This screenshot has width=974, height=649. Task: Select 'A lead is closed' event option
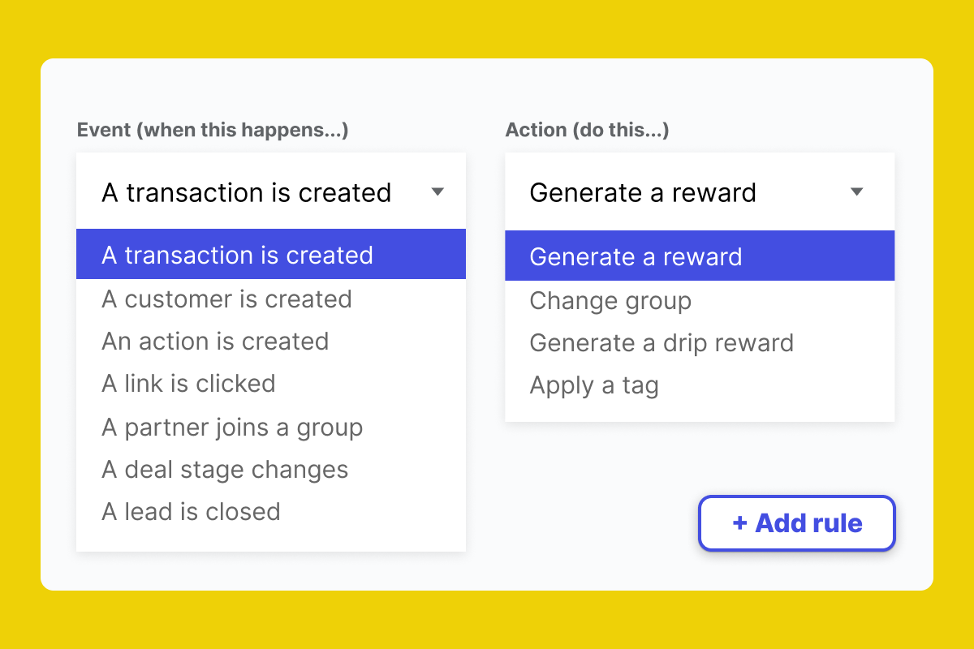(x=191, y=511)
